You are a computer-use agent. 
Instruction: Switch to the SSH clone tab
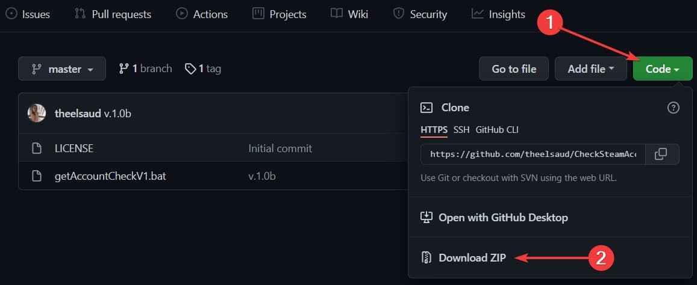point(461,129)
